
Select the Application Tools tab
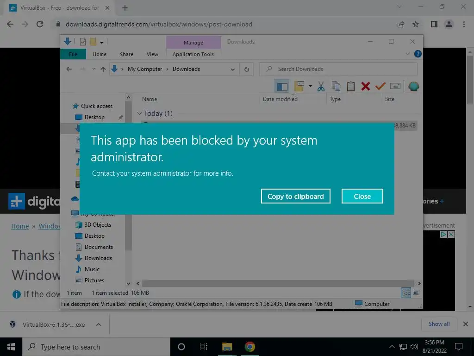coord(193,54)
